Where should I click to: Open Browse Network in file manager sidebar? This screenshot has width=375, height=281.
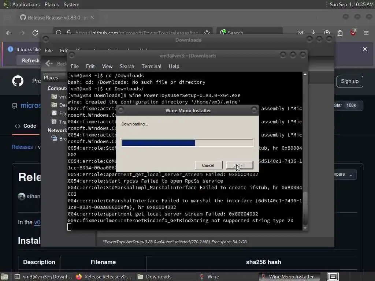59,139
